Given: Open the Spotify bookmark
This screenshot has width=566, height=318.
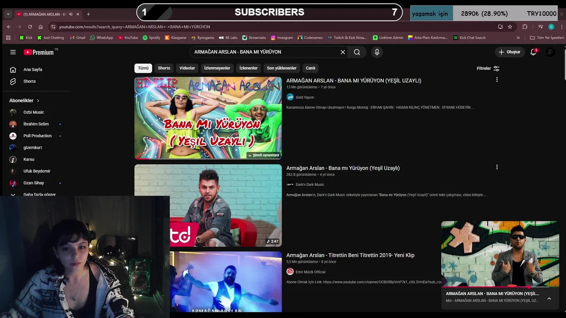Looking at the screenshot, I should 151,38.
